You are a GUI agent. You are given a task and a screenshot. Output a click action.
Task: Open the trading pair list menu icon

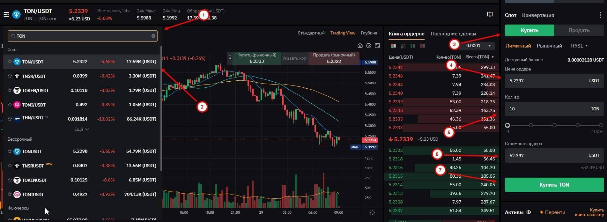(6, 14)
